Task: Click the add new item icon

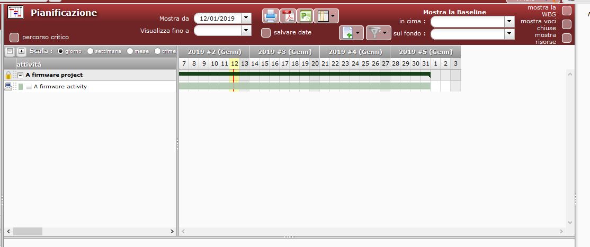Action: 351,33
